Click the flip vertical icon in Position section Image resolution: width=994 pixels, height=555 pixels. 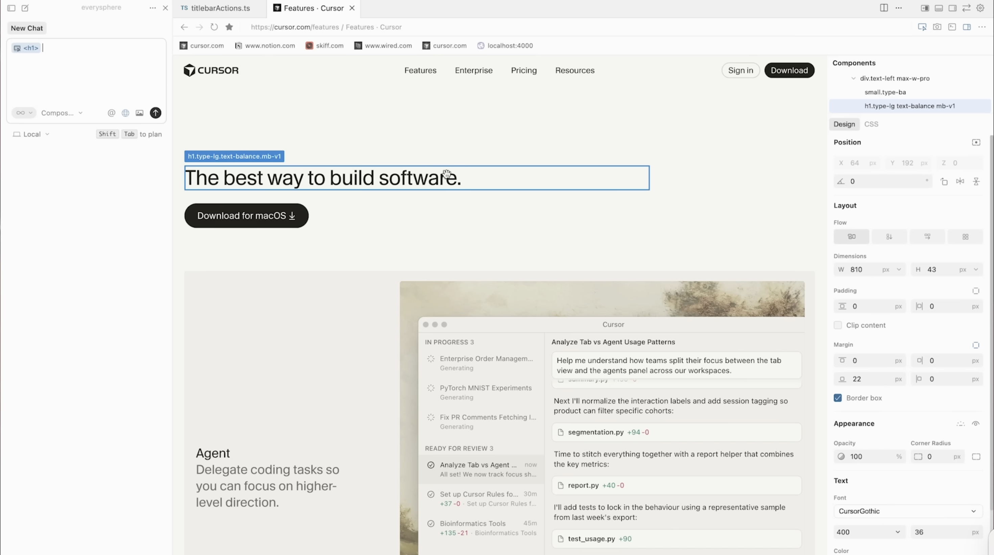click(x=977, y=181)
